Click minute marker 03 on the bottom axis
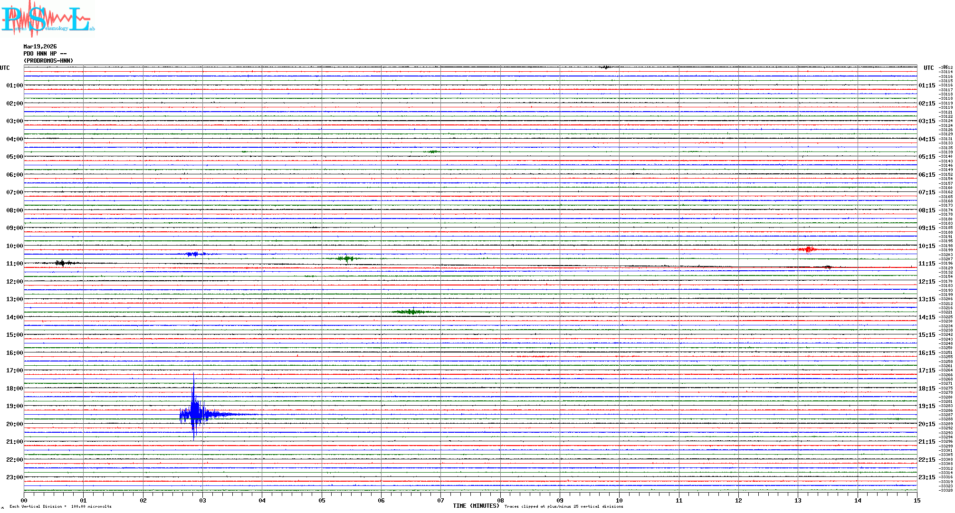This screenshot has height=513, width=955. (x=202, y=500)
